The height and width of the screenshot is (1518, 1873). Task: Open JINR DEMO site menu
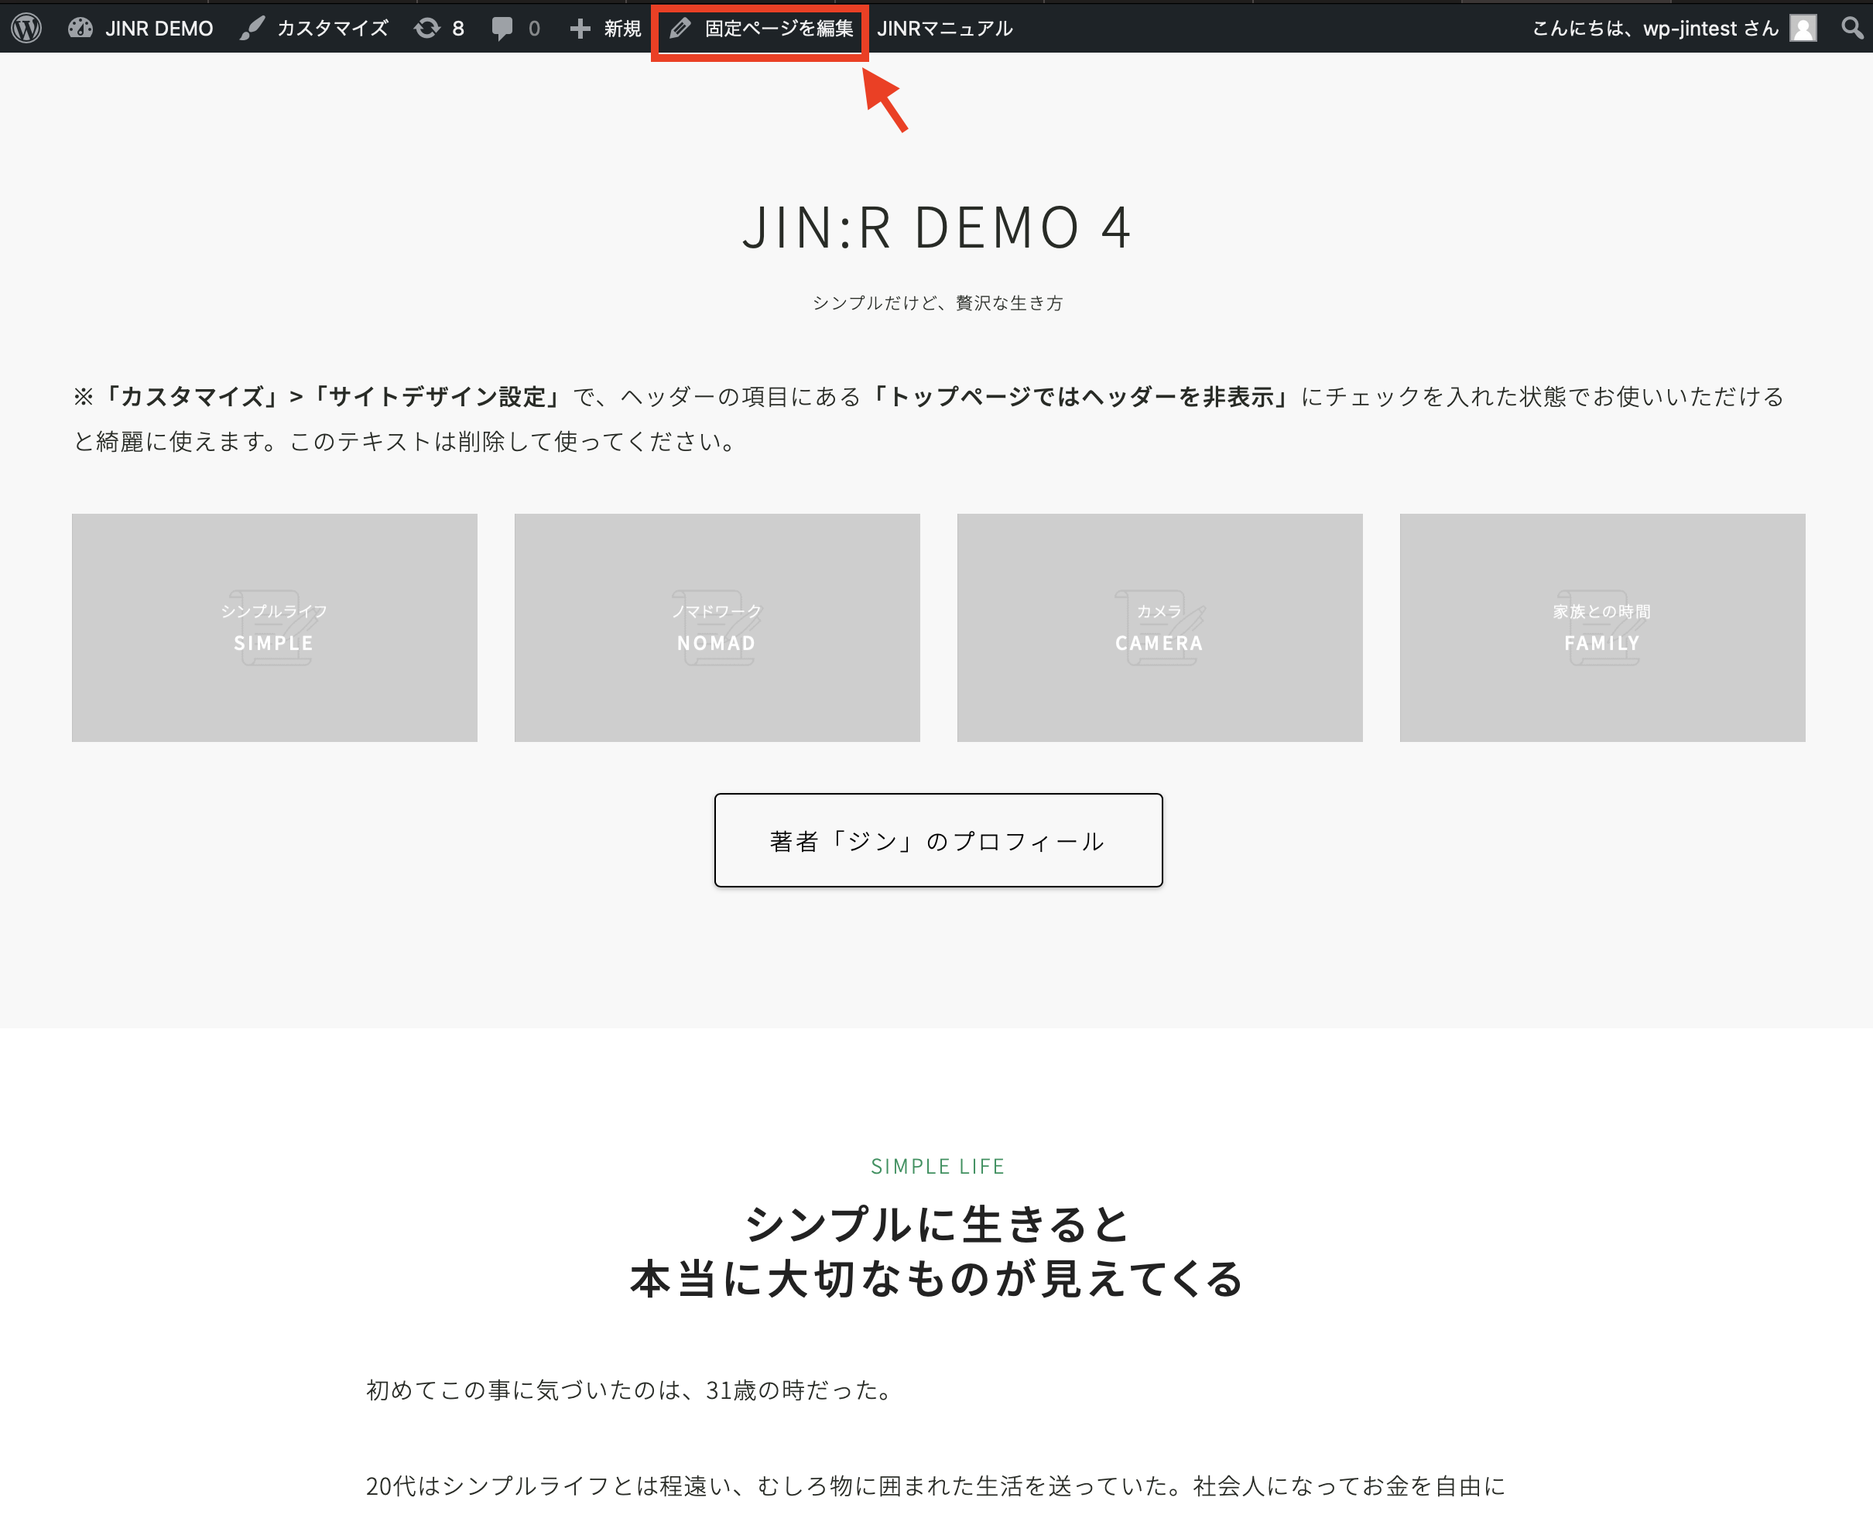coord(141,28)
